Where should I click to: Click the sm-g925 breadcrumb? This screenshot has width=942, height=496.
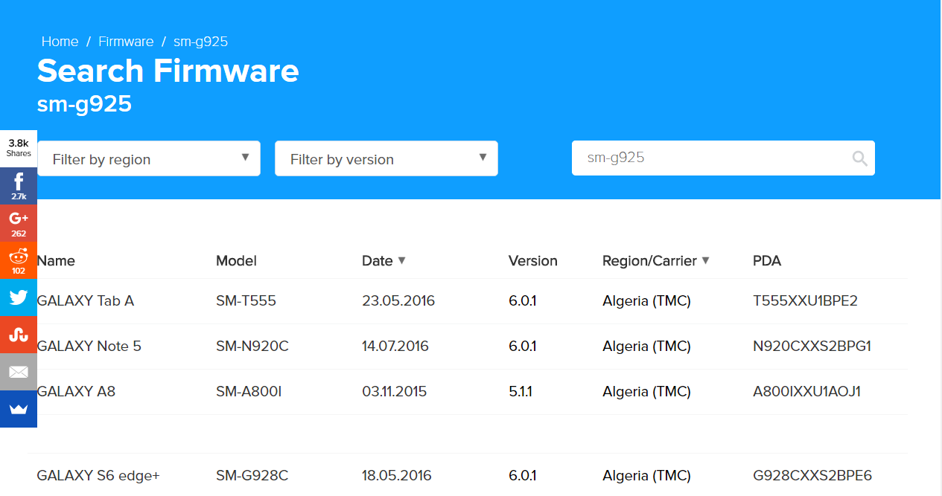click(x=200, y=42)
